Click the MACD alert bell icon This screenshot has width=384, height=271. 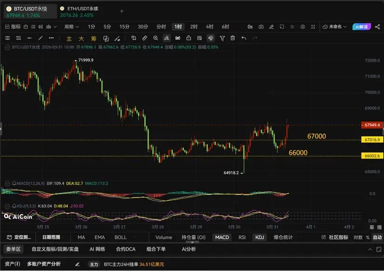pos(14,183)
